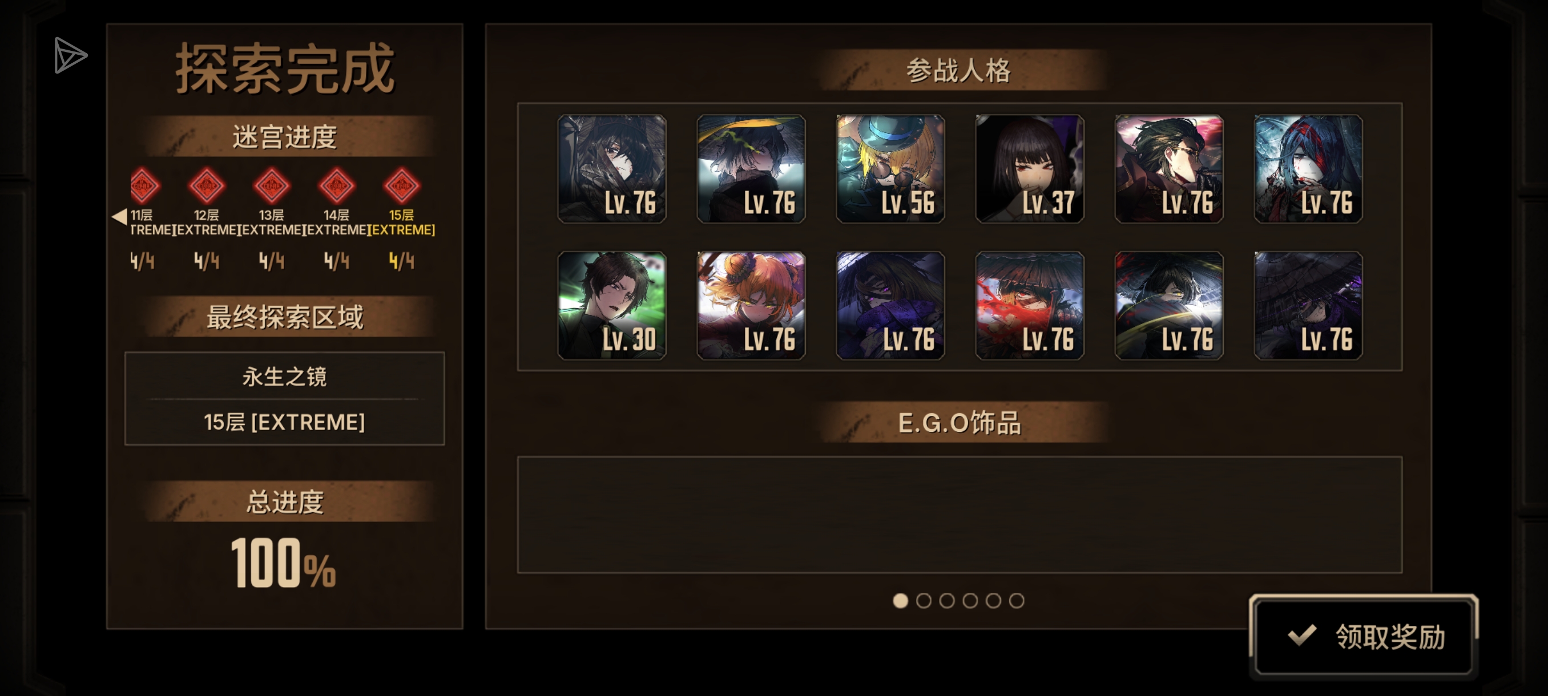Image resolution: width=1548 pixels, height=696 pixels.
Task: Open the green-background Lv. 30 character portrait
Action: coord(612,306)
